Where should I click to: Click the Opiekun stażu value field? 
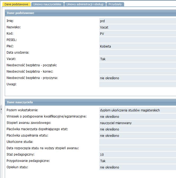(x=138, y=167)
